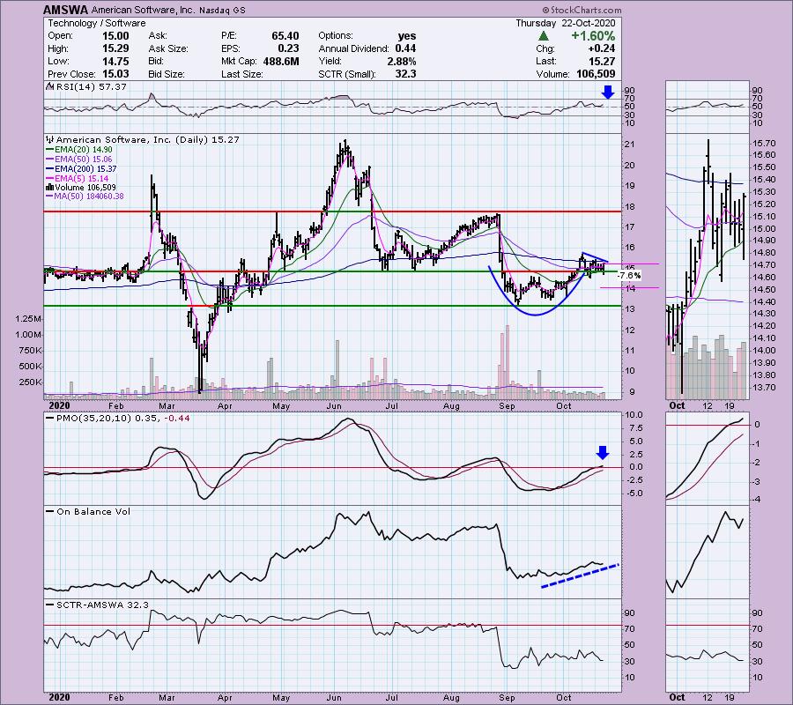
Task: Click the blue down arrow in RSI panel
Action: point(605,92)
